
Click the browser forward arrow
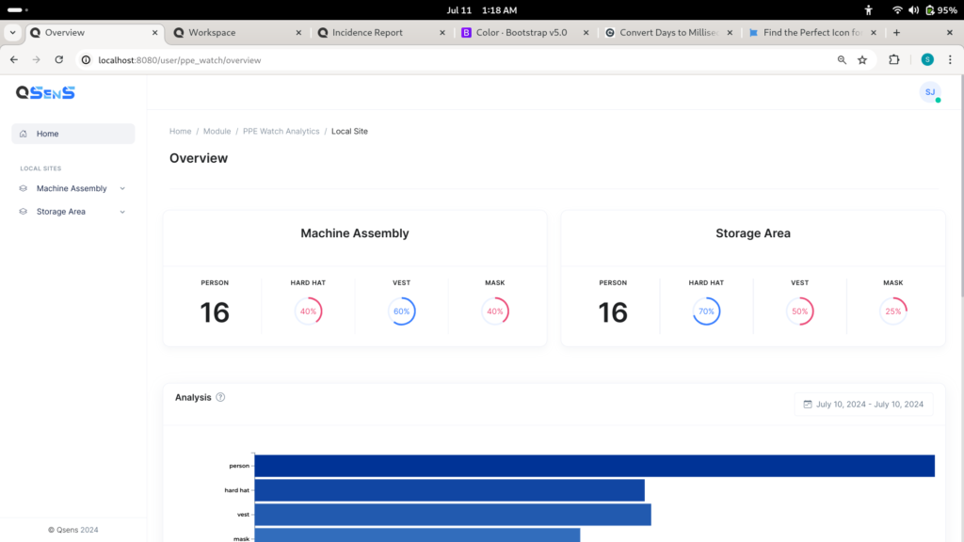(37, 59)
